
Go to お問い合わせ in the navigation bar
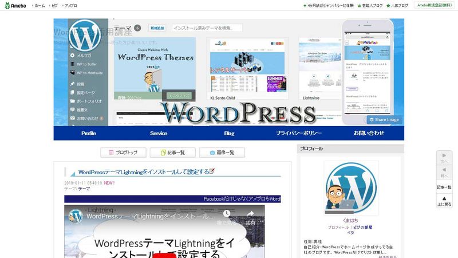click(x=369, y=133)
